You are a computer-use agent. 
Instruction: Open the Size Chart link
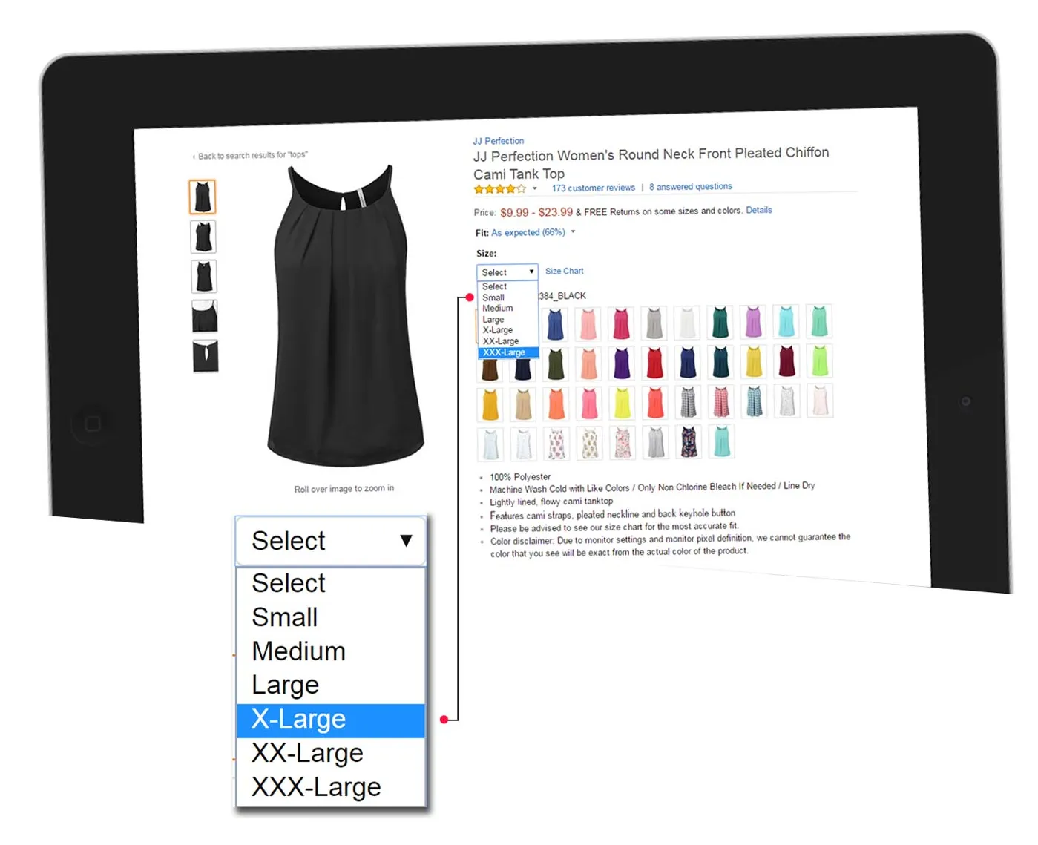click(x=564, y=271)
